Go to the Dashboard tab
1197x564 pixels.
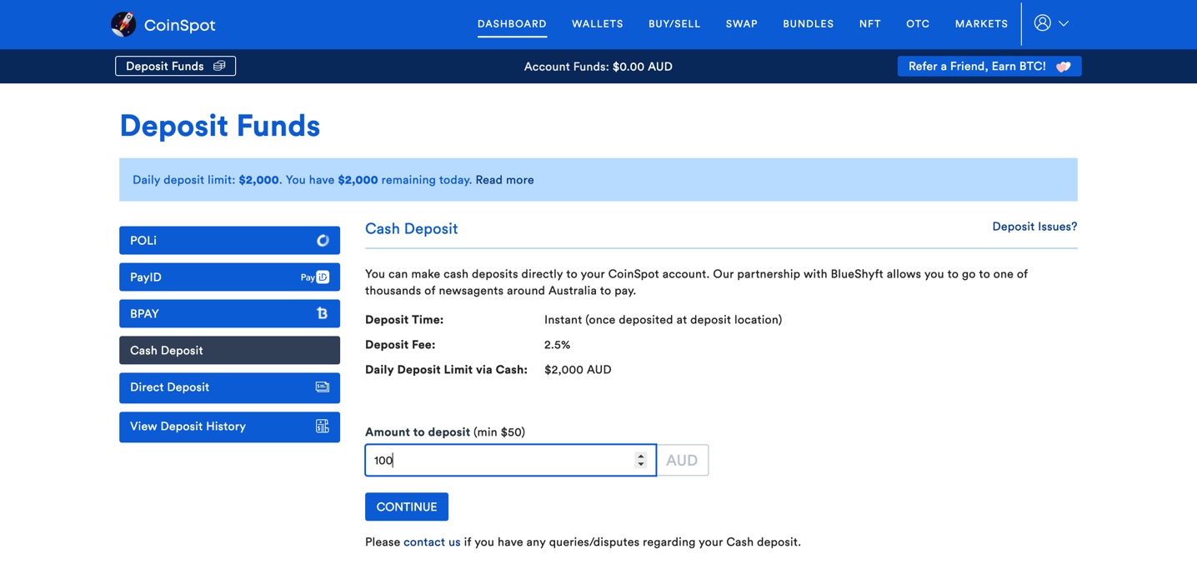[512, 24]
